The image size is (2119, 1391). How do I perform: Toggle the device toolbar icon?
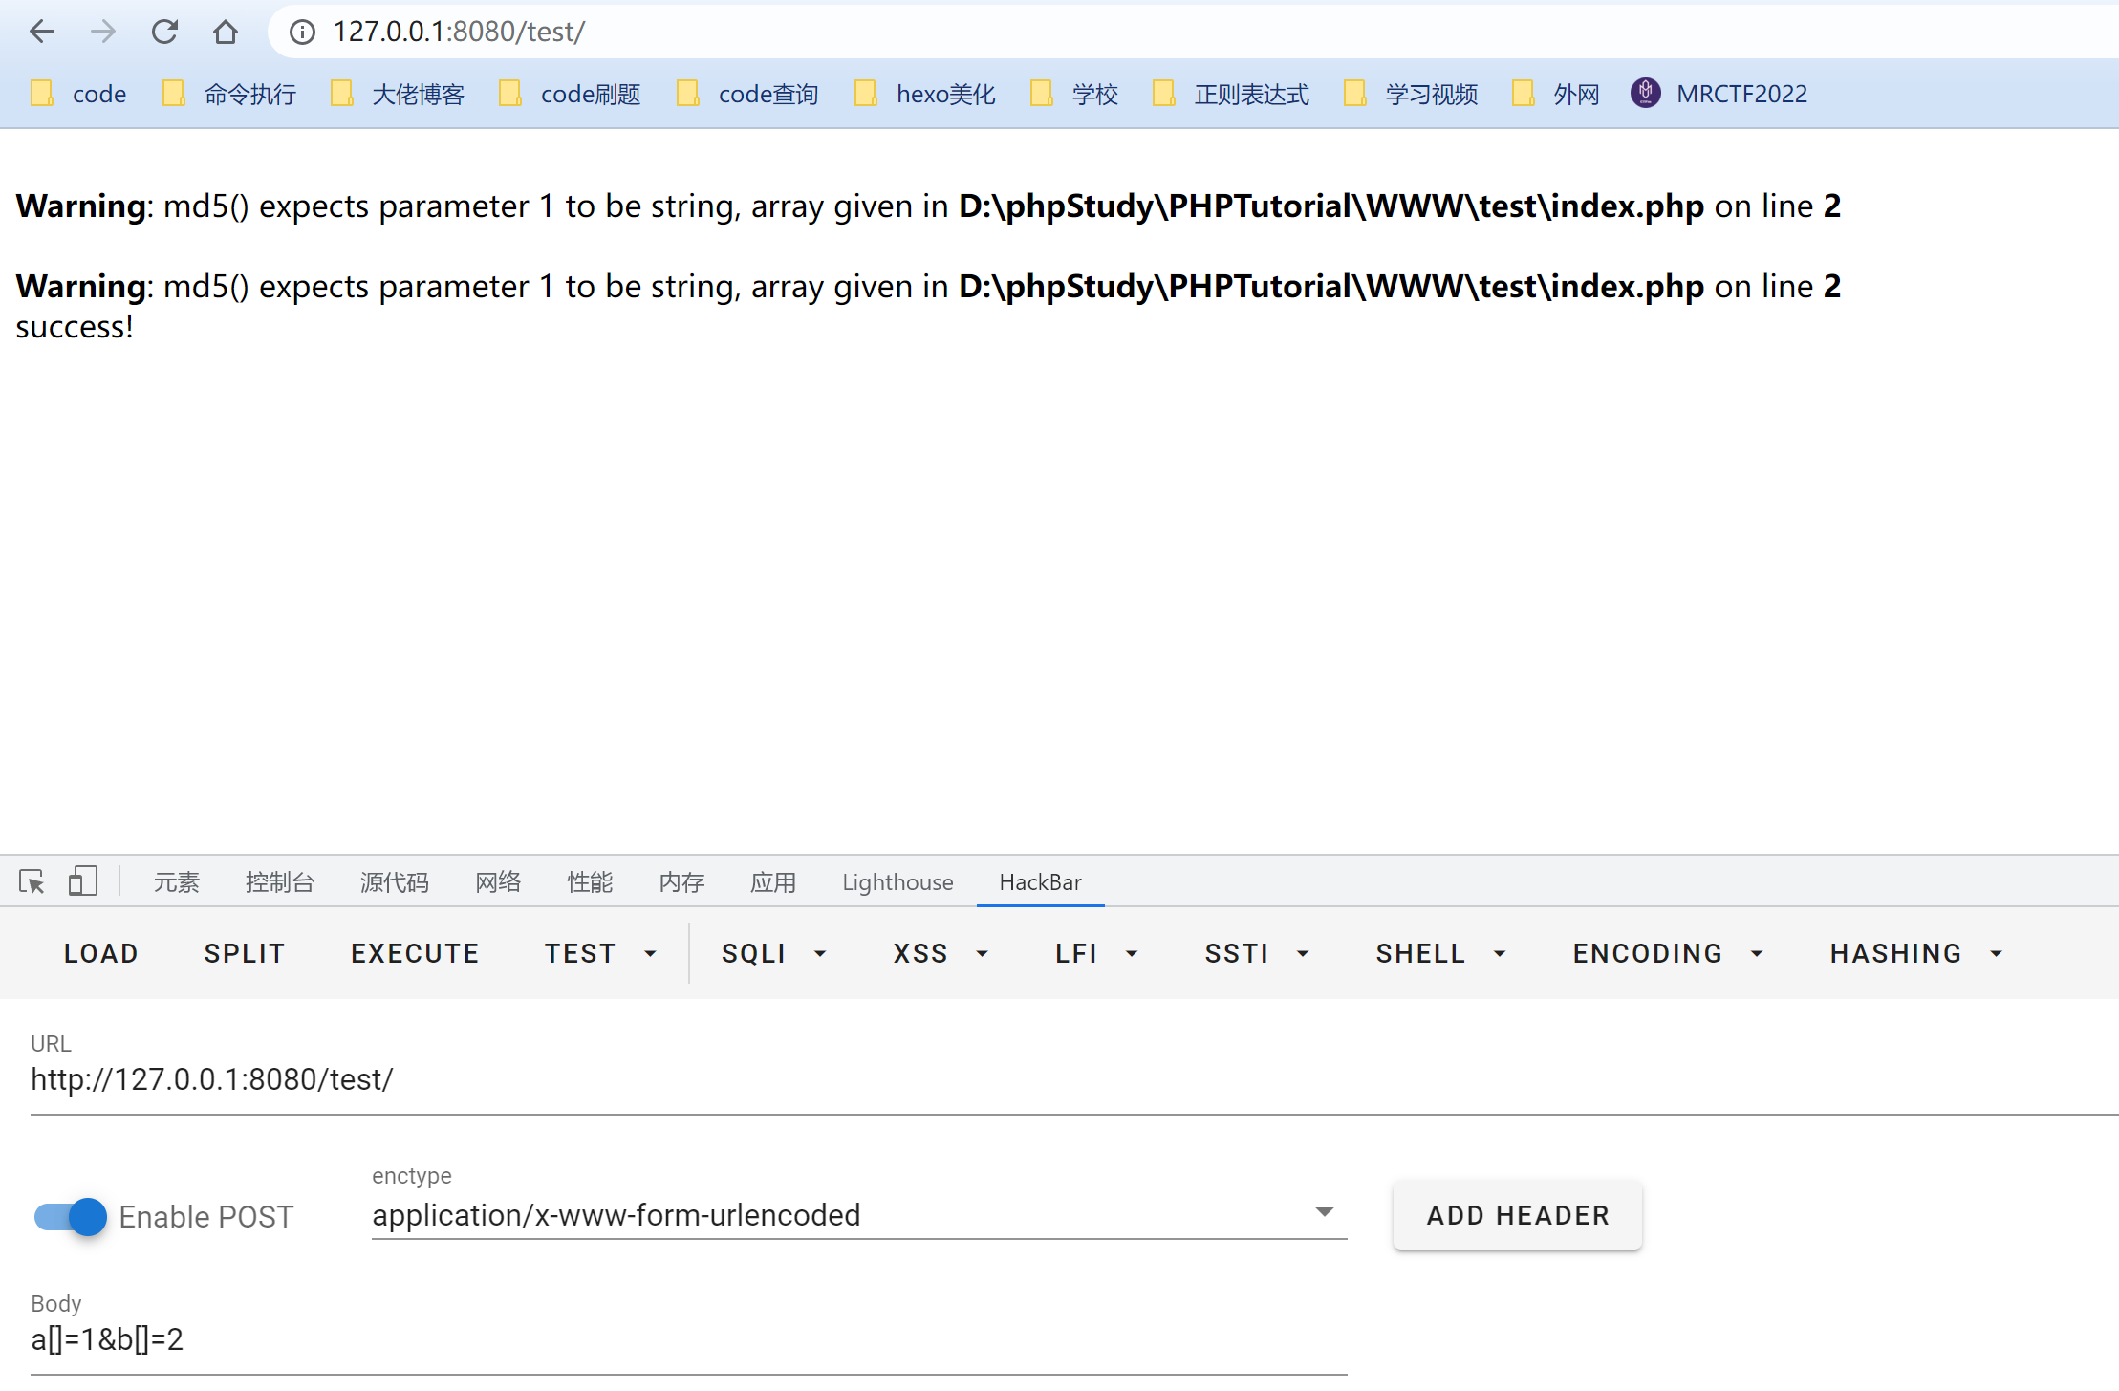pos(83,880)
